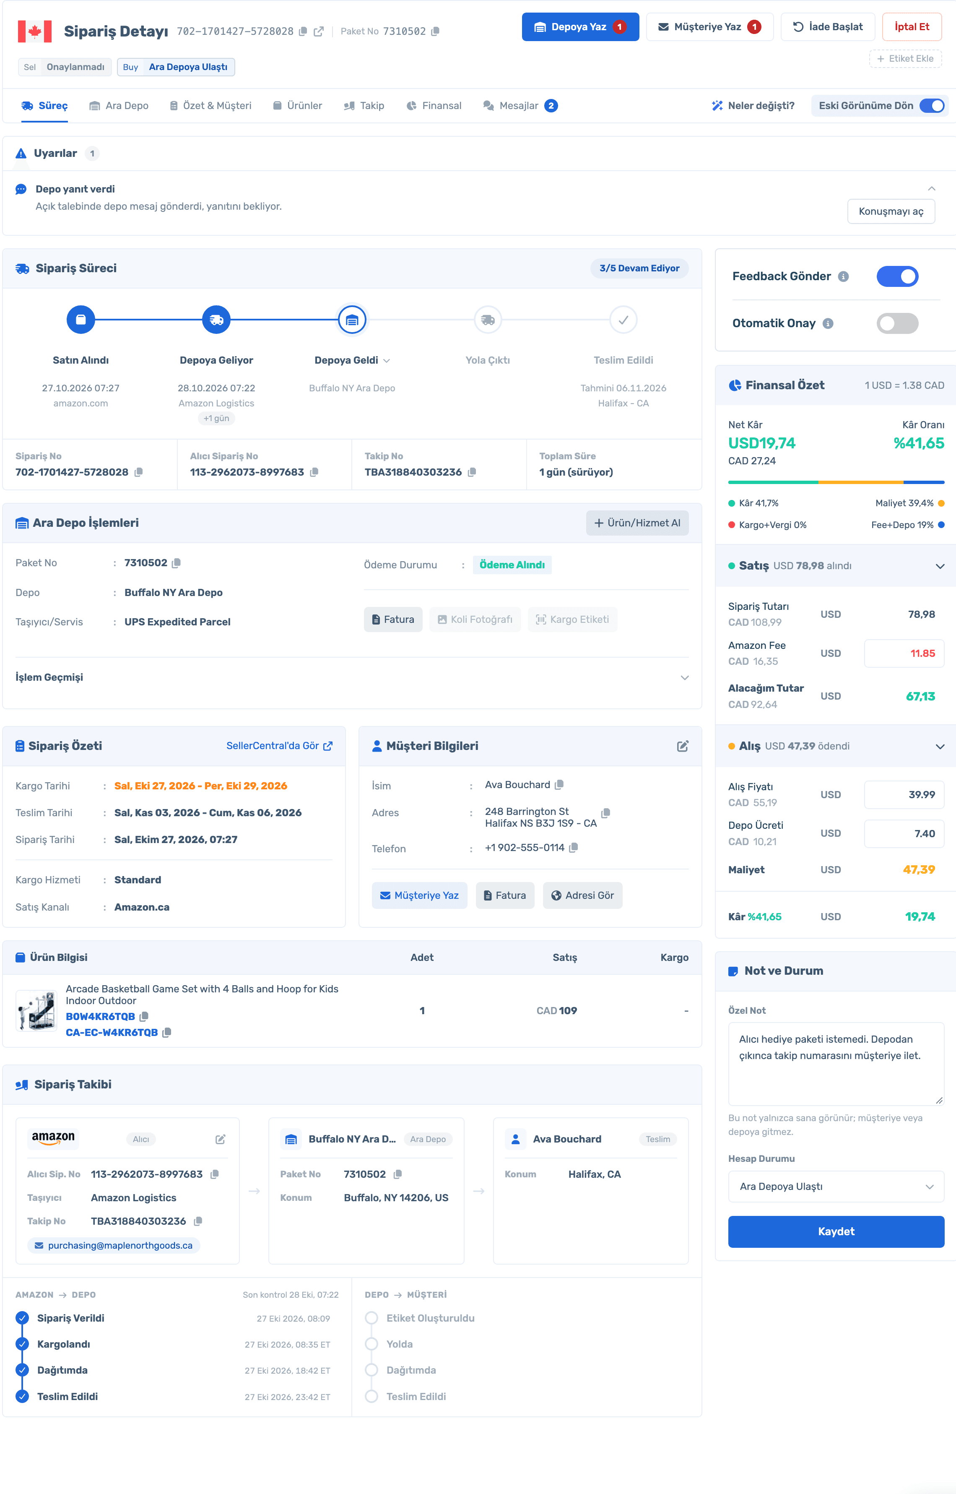
Task: Copy customer name Ava Bouchard
Action: pos(559,785)
